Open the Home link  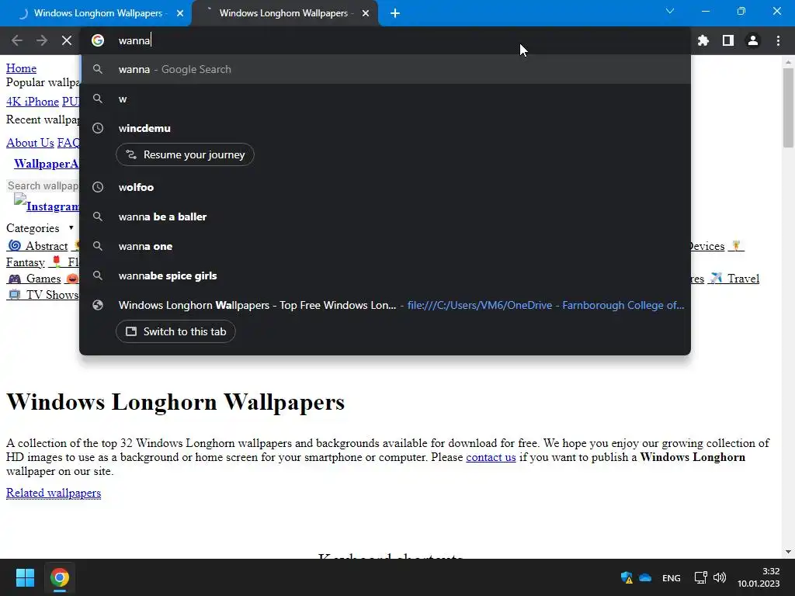21,68
